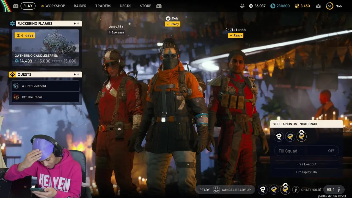
Task: Click the white squad emblem in the bottom bar
Action: (263, 189)
